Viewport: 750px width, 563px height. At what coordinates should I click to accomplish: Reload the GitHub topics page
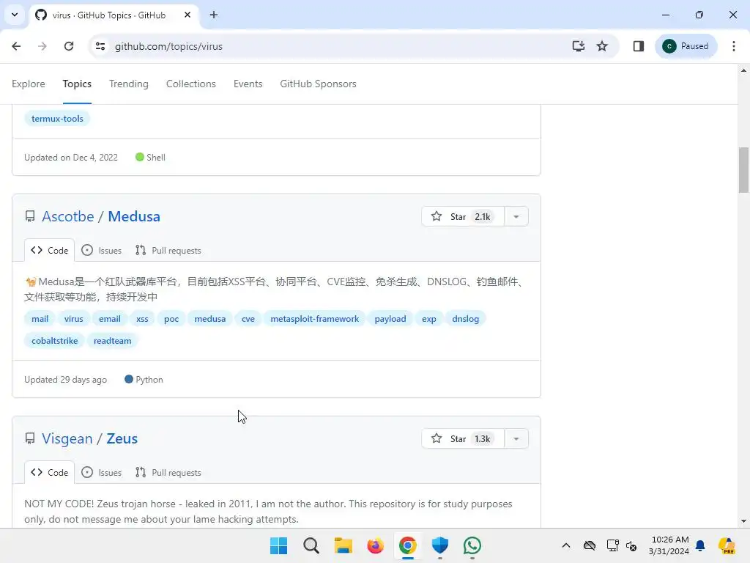(x=69, y=46)
